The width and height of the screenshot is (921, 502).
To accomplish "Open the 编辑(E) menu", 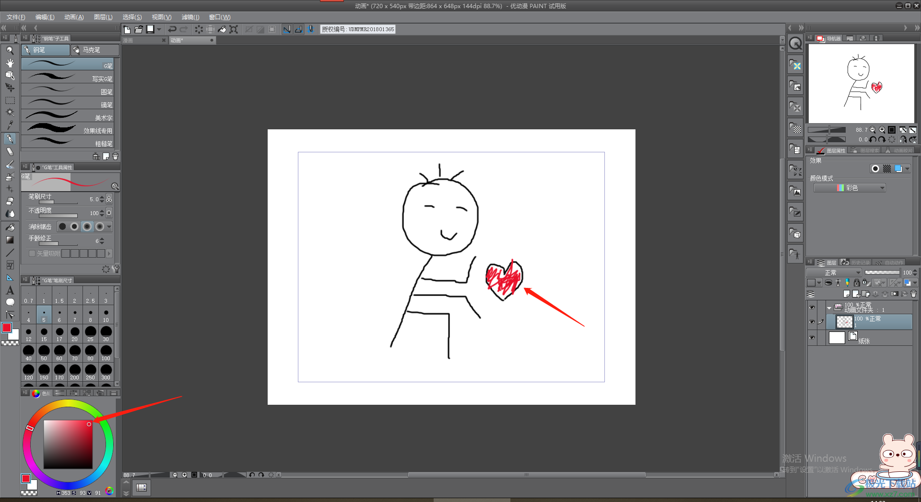I will point(45,17).
